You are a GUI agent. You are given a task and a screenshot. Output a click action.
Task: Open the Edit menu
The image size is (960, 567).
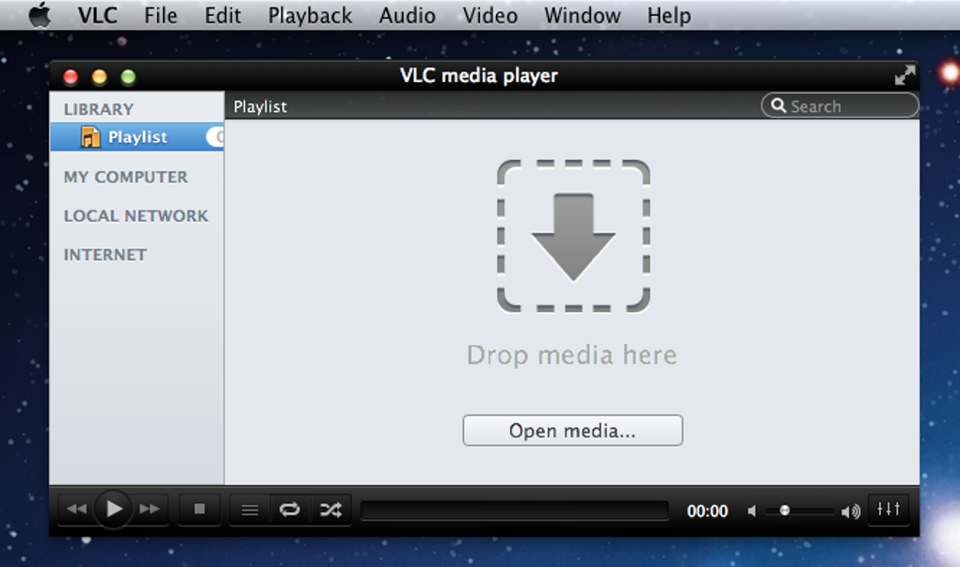tap(222, 15)
